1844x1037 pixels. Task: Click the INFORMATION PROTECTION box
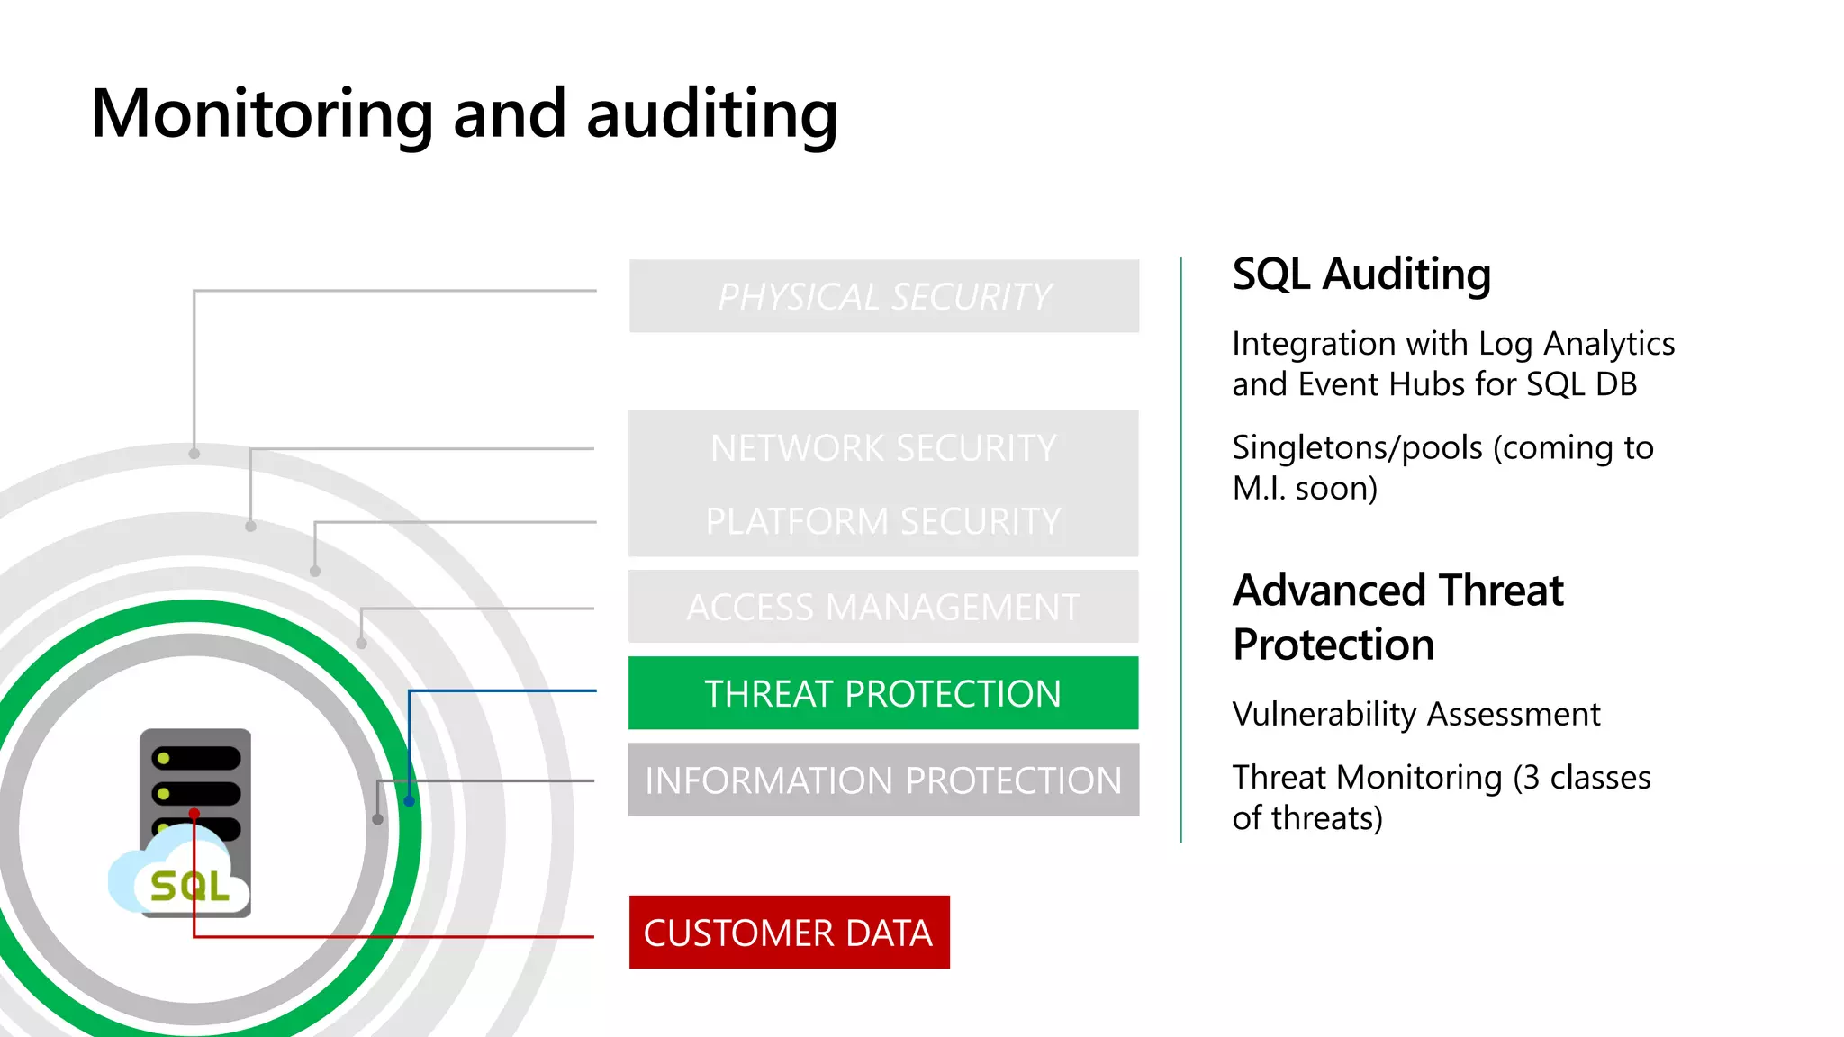(883, 780)
